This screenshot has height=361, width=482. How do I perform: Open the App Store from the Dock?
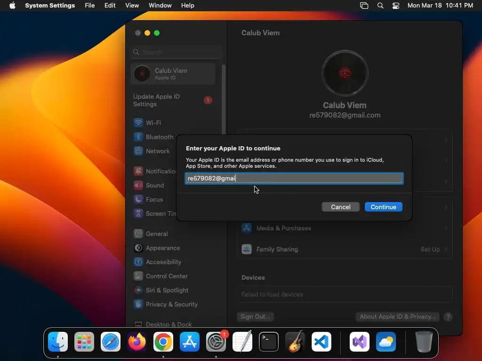coord(190,342)
